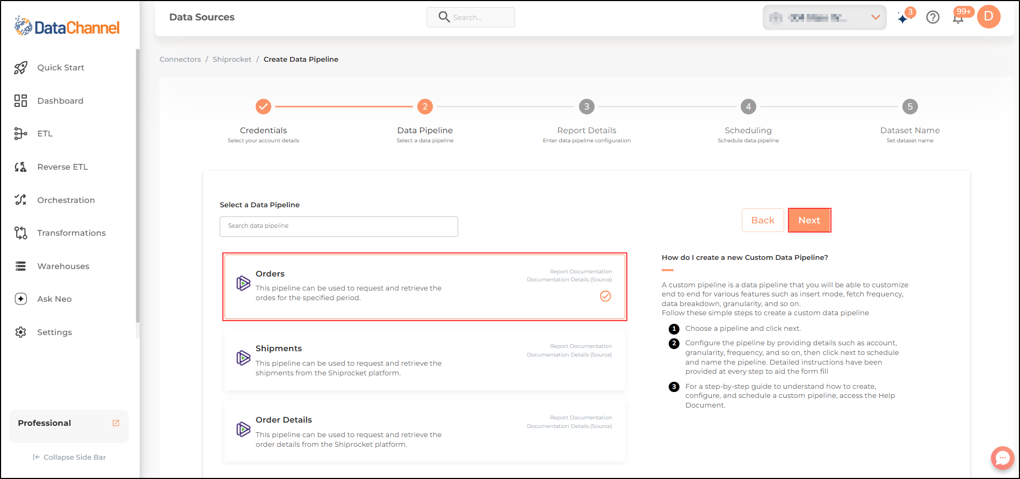Open Orders Report Documentation link
Viewport: 1020px width, 479px height.
tap(581, 271)
